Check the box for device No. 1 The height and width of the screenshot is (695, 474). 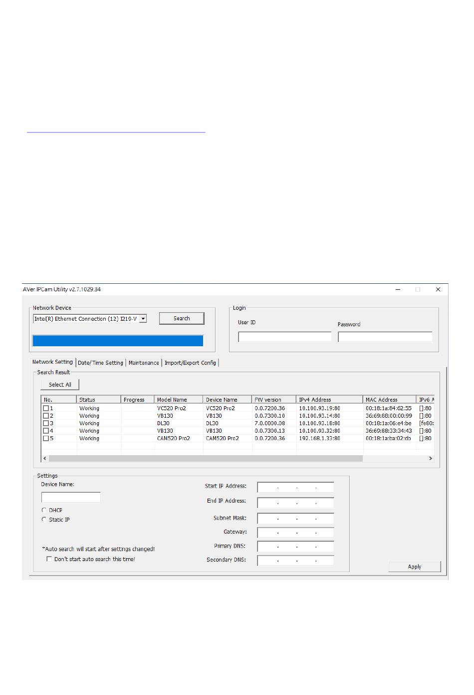coord(46,408)
